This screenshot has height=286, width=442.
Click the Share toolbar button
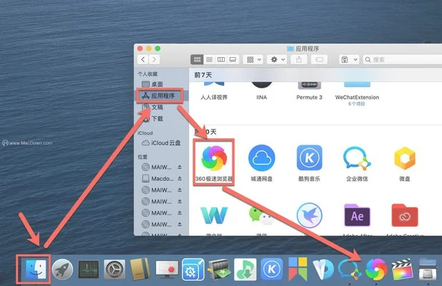(299, 59)
